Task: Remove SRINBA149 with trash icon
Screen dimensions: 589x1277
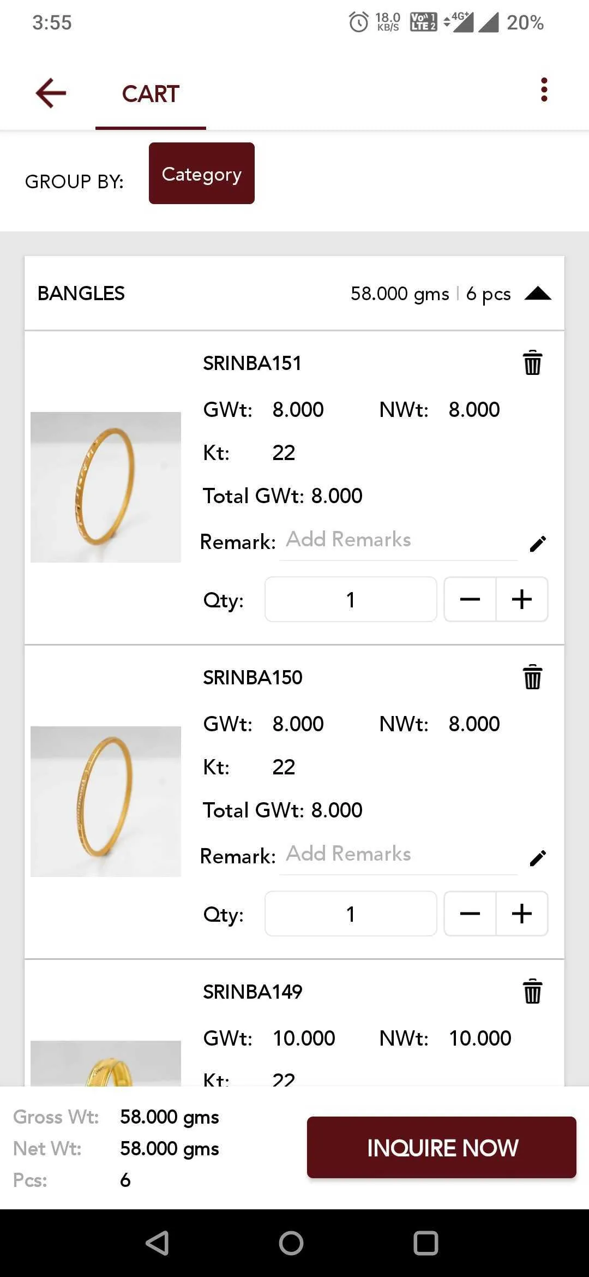Action: point(532,992)
